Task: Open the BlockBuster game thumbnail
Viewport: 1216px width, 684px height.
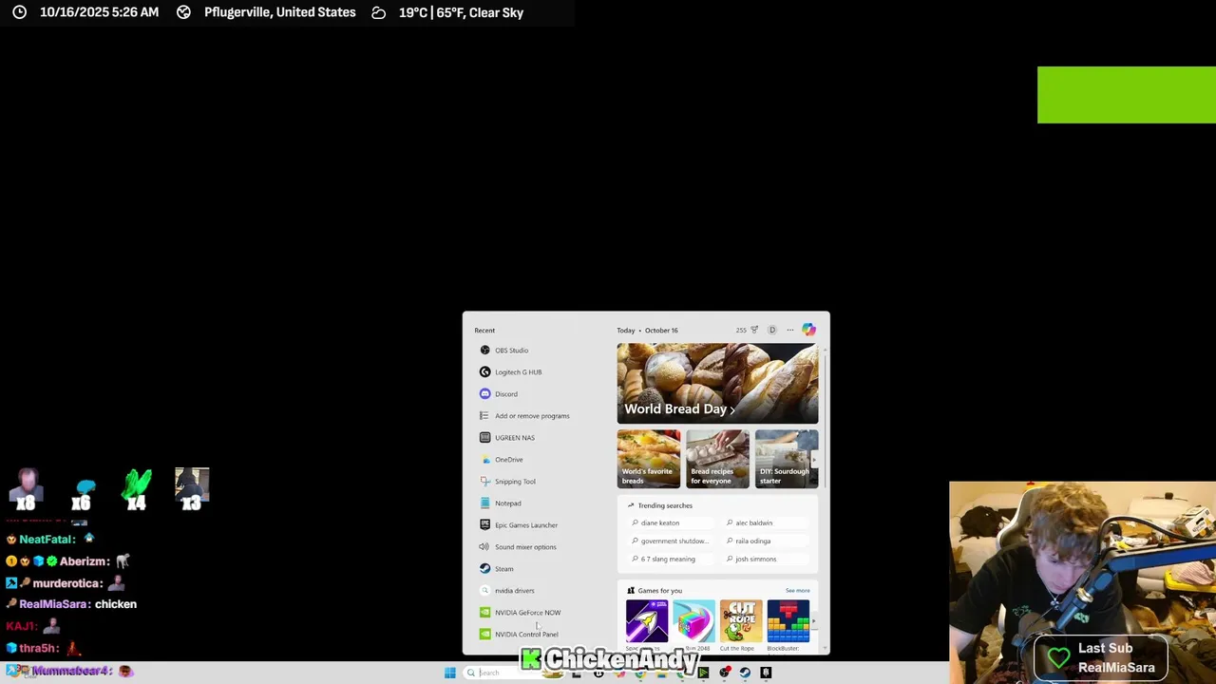Action: point(788,621)
